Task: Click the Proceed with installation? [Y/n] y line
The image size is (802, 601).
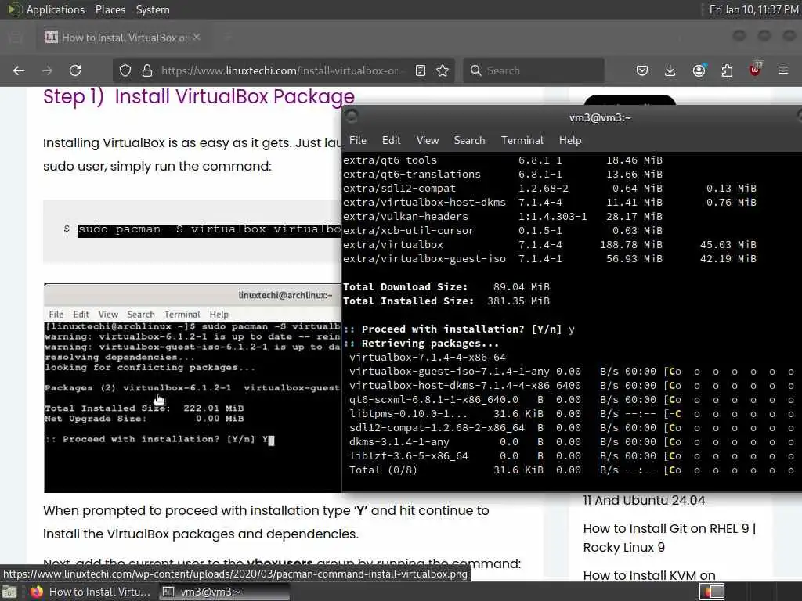Action: pos(458,329)
